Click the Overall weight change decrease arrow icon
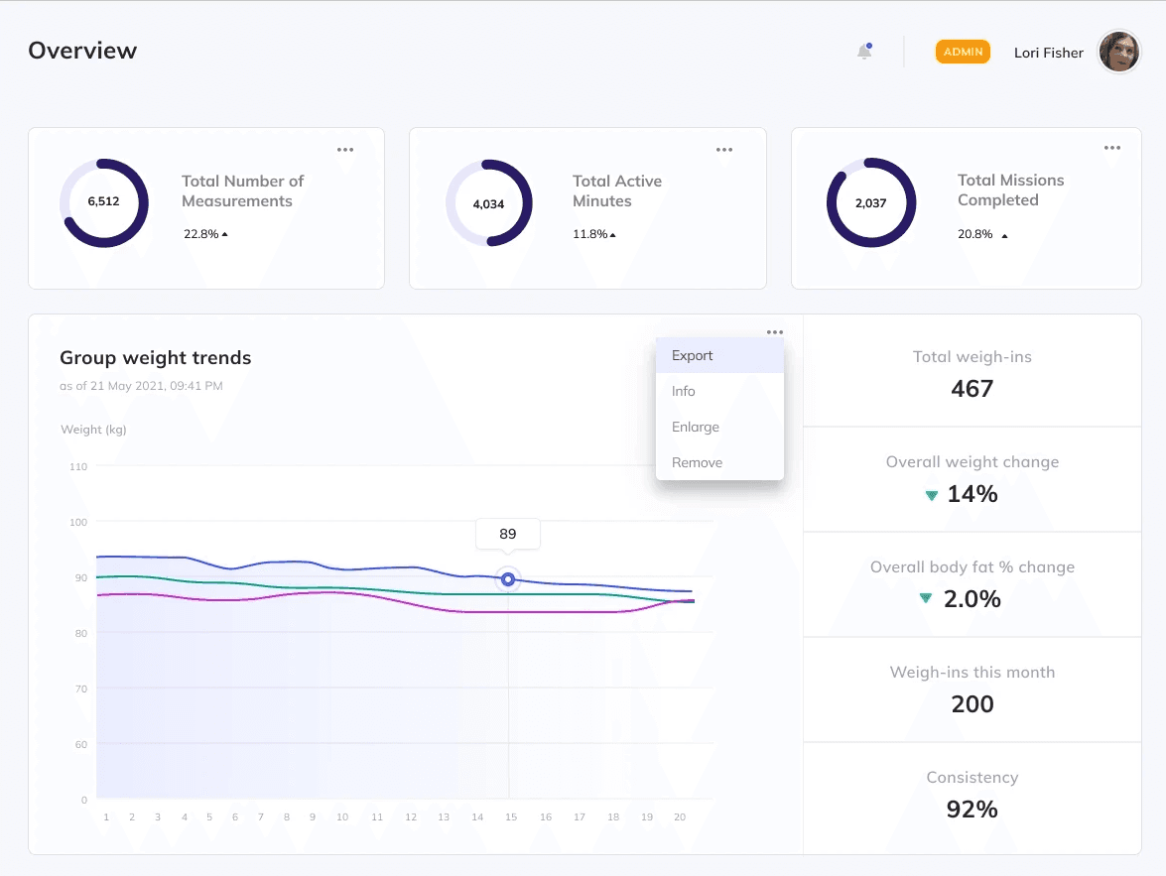 931,494
